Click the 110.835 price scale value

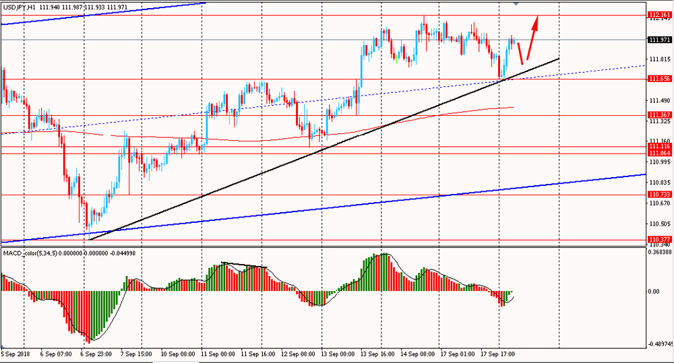pos(660,183)
